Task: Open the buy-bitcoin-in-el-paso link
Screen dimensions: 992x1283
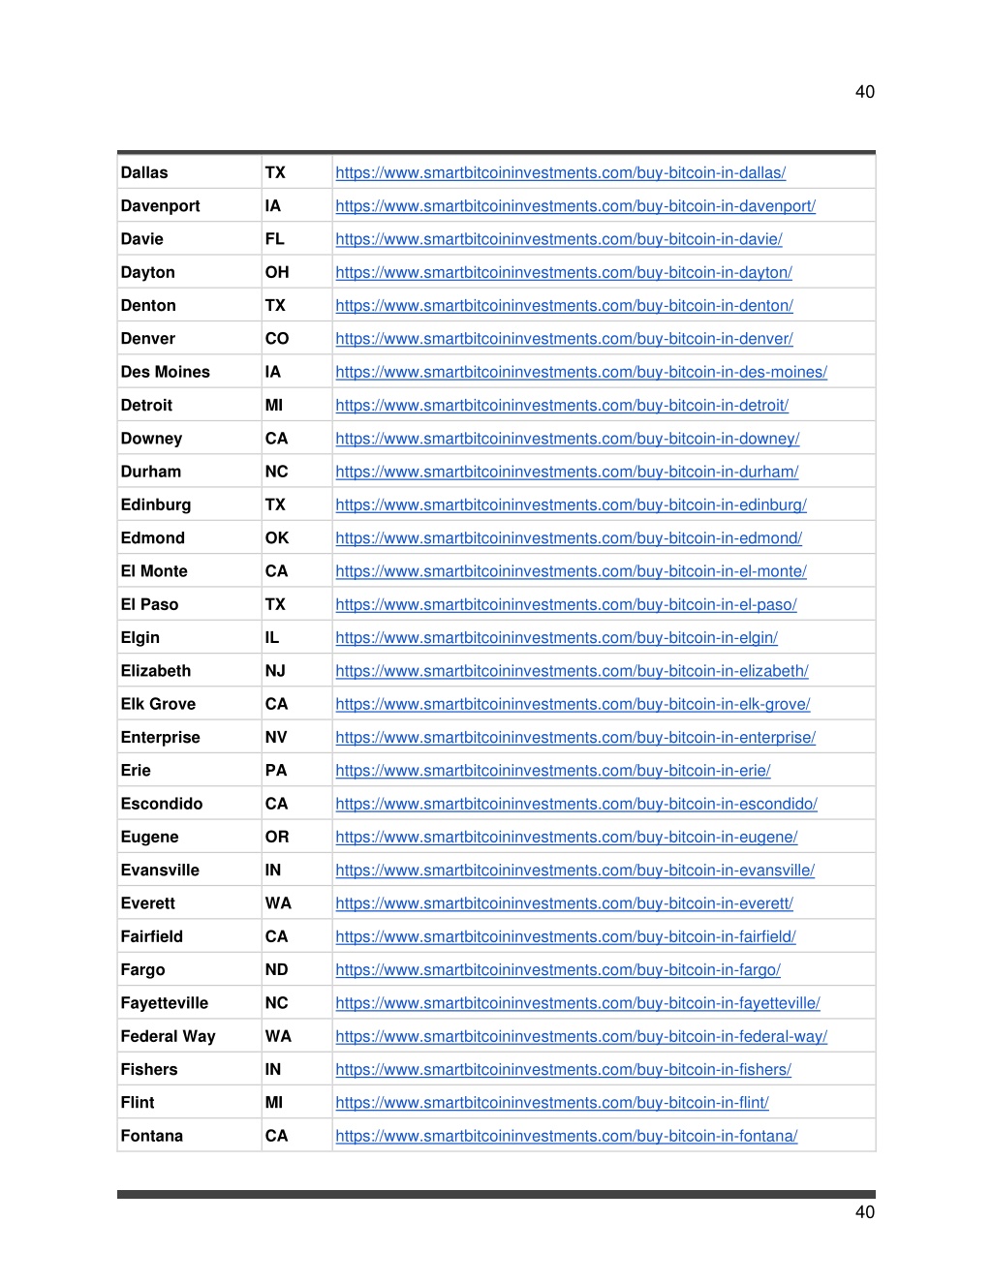Action: (x=566, y=604)
